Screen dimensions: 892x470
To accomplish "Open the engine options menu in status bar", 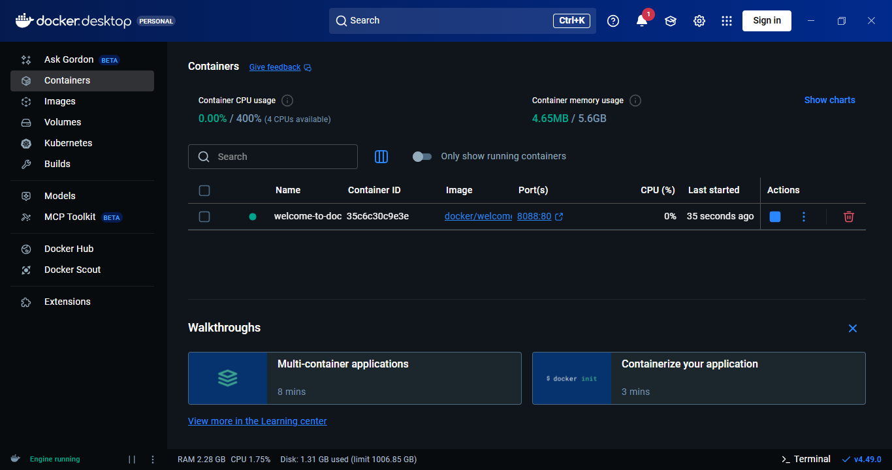I will pos(152,459).
